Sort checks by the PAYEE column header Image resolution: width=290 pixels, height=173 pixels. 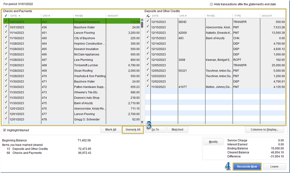point(79,16)
